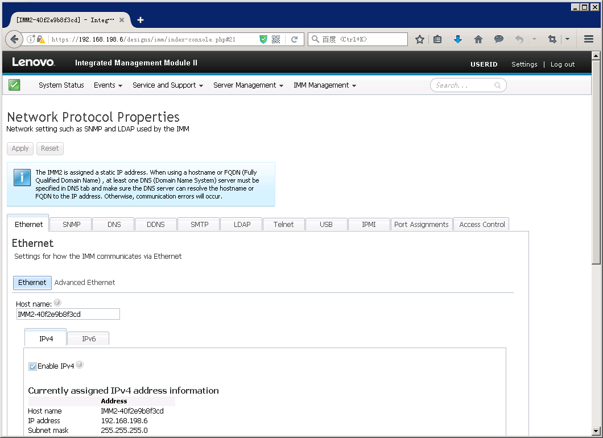Switch to the SNMP tab

(71, 225)
